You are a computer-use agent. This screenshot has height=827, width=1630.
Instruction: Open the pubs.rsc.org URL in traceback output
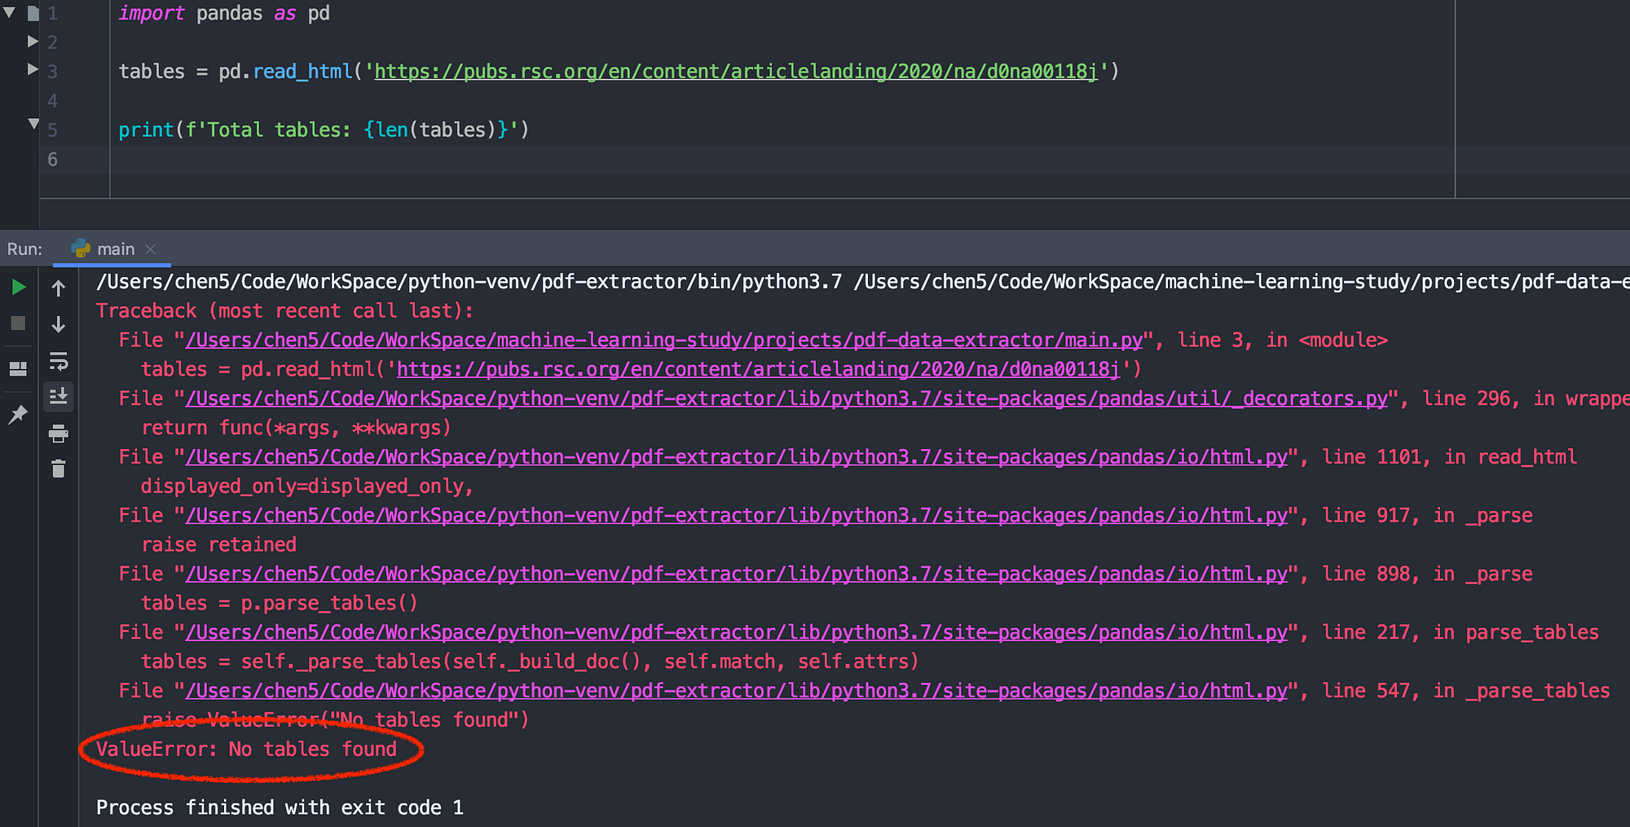point(758,369)
